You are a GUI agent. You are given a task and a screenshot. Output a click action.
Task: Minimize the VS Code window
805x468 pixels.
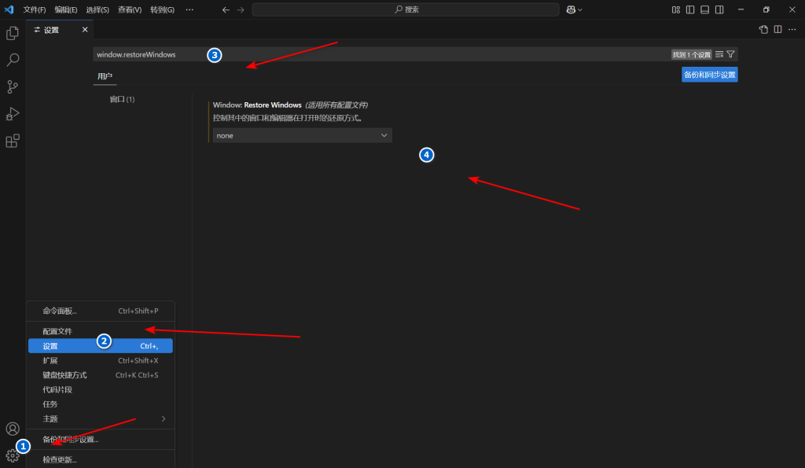pyautogui.click(x=741, y=9)
